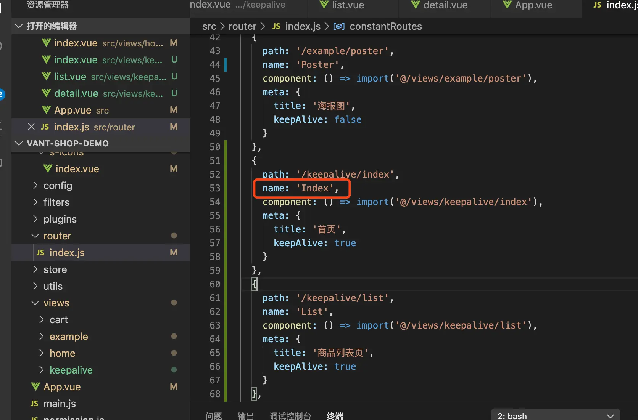Collapse the 打开的编辑器 section
638x420 pixels.
point(18,26)
